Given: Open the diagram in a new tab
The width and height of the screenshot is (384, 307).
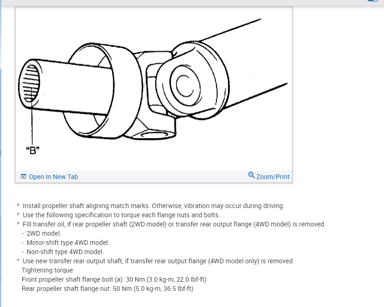Looking at the screenshot, I should click(x=49, y=177).
